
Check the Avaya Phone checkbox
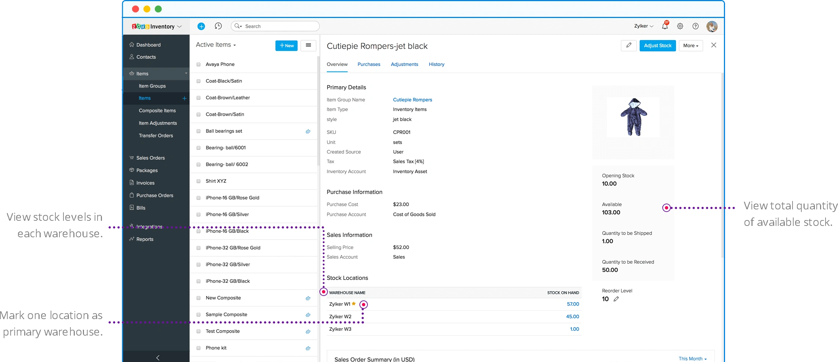198,65
